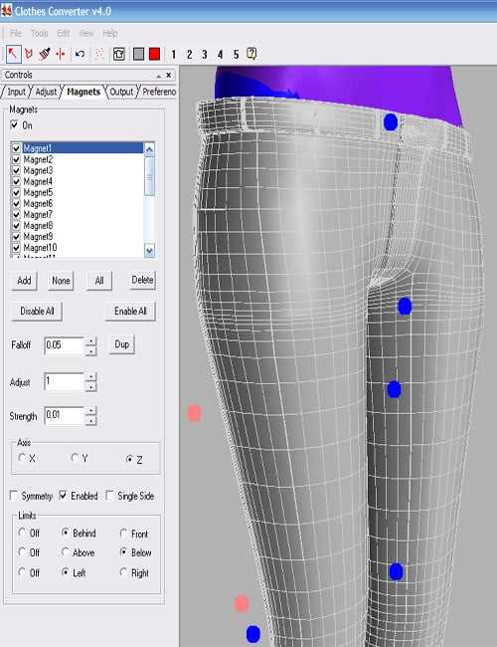Click the Enable All button

point(130,312)
